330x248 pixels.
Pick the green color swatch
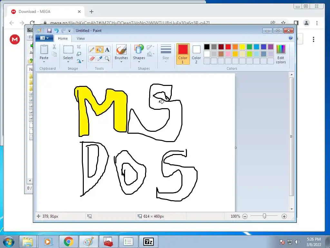coord(249,47)
